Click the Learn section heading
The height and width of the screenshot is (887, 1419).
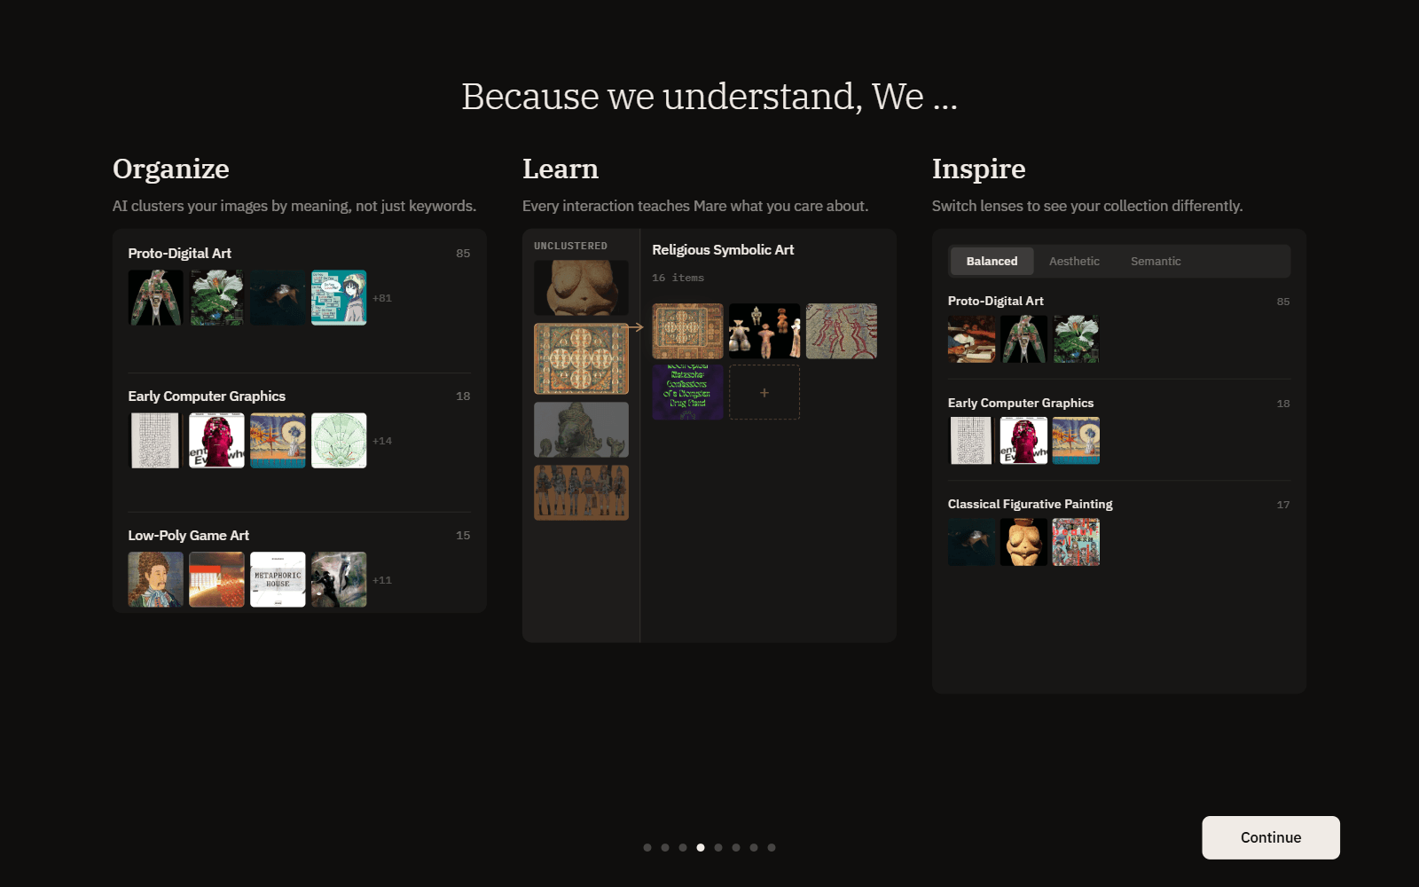pos(560,169)
